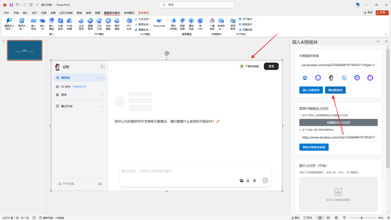Screen dimensions: 391x220
Task: Click the replacement link URL input field
Action: pyautogui.click(x=339, y=137)
